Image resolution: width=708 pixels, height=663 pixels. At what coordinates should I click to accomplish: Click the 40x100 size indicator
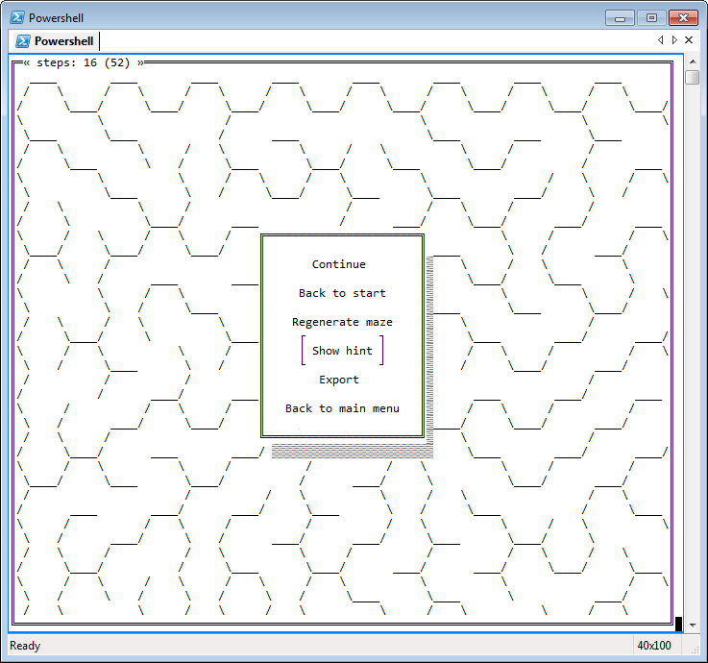coord(655,646)
